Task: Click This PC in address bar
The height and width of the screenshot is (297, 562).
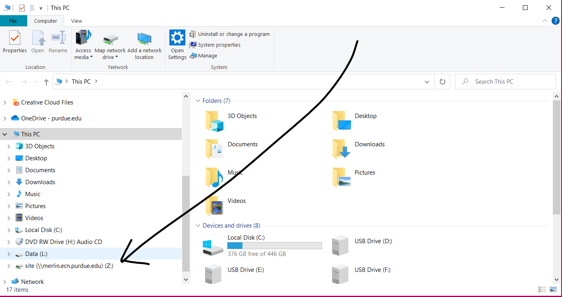Action: [x=81, y=82]
